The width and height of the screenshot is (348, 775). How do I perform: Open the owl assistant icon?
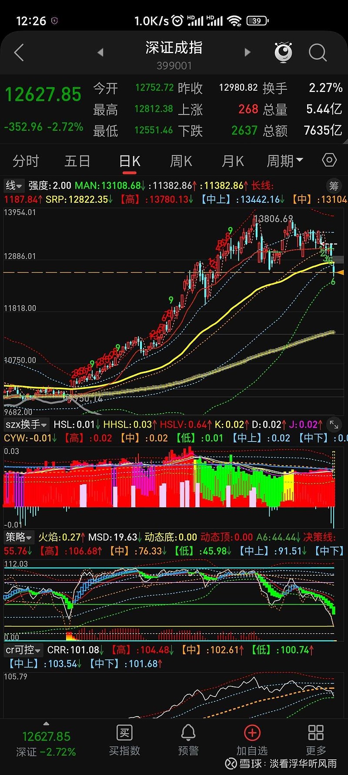[x=283, y=52]
